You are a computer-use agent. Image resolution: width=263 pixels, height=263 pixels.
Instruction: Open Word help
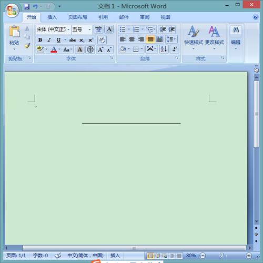tap(256, 17)
